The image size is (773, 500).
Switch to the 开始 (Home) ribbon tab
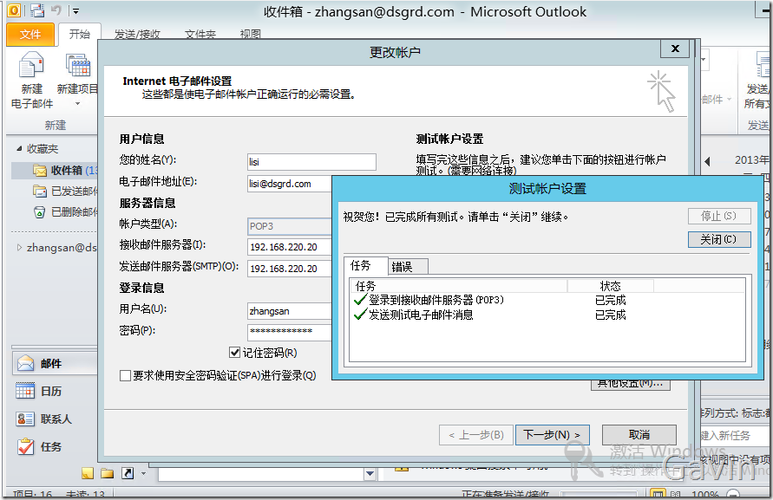[79, 34]
